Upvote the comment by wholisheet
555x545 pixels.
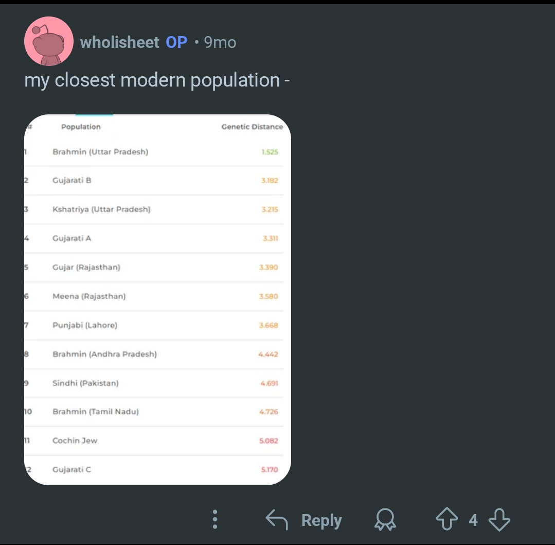pyautogui.click(x=446, y=520)
